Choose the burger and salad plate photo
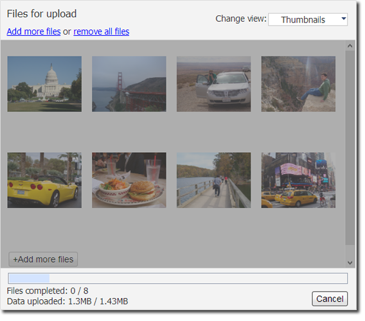This screenshot has height=321, width=365. (129, 180)
